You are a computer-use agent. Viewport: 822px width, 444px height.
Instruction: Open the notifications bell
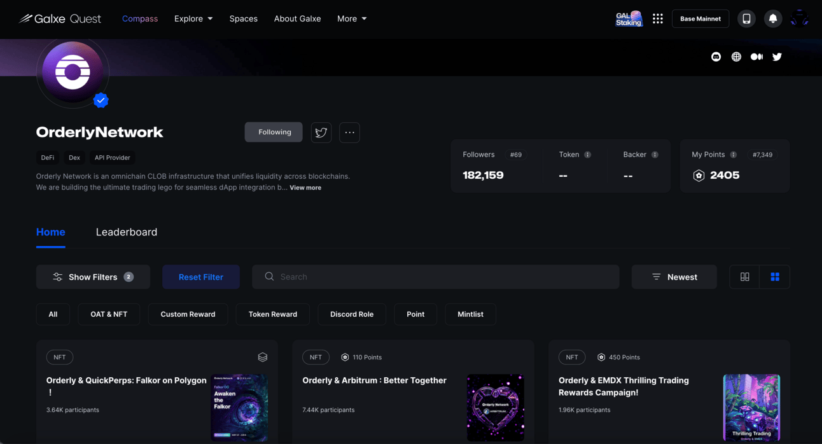tap(773, 18)
